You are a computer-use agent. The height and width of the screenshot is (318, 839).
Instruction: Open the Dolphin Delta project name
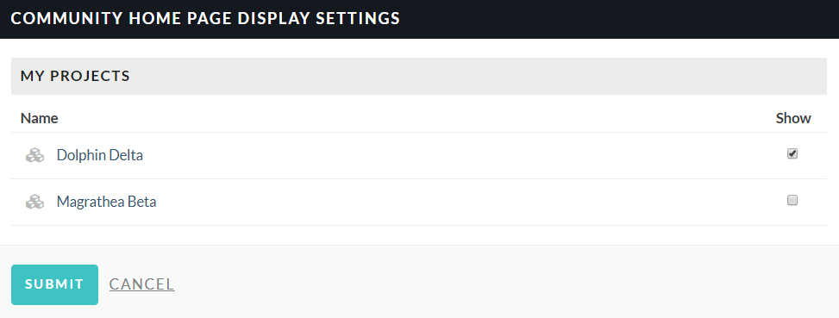(x=99, y=155)
